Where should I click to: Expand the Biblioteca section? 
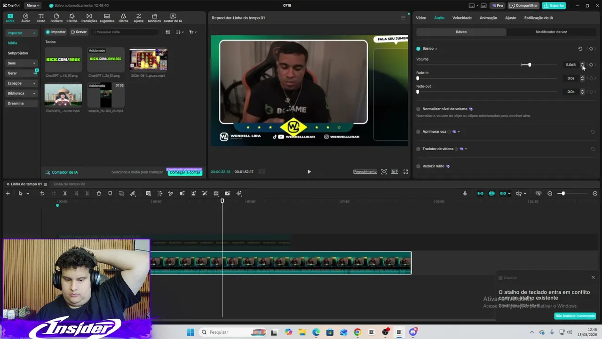(22, 93)
